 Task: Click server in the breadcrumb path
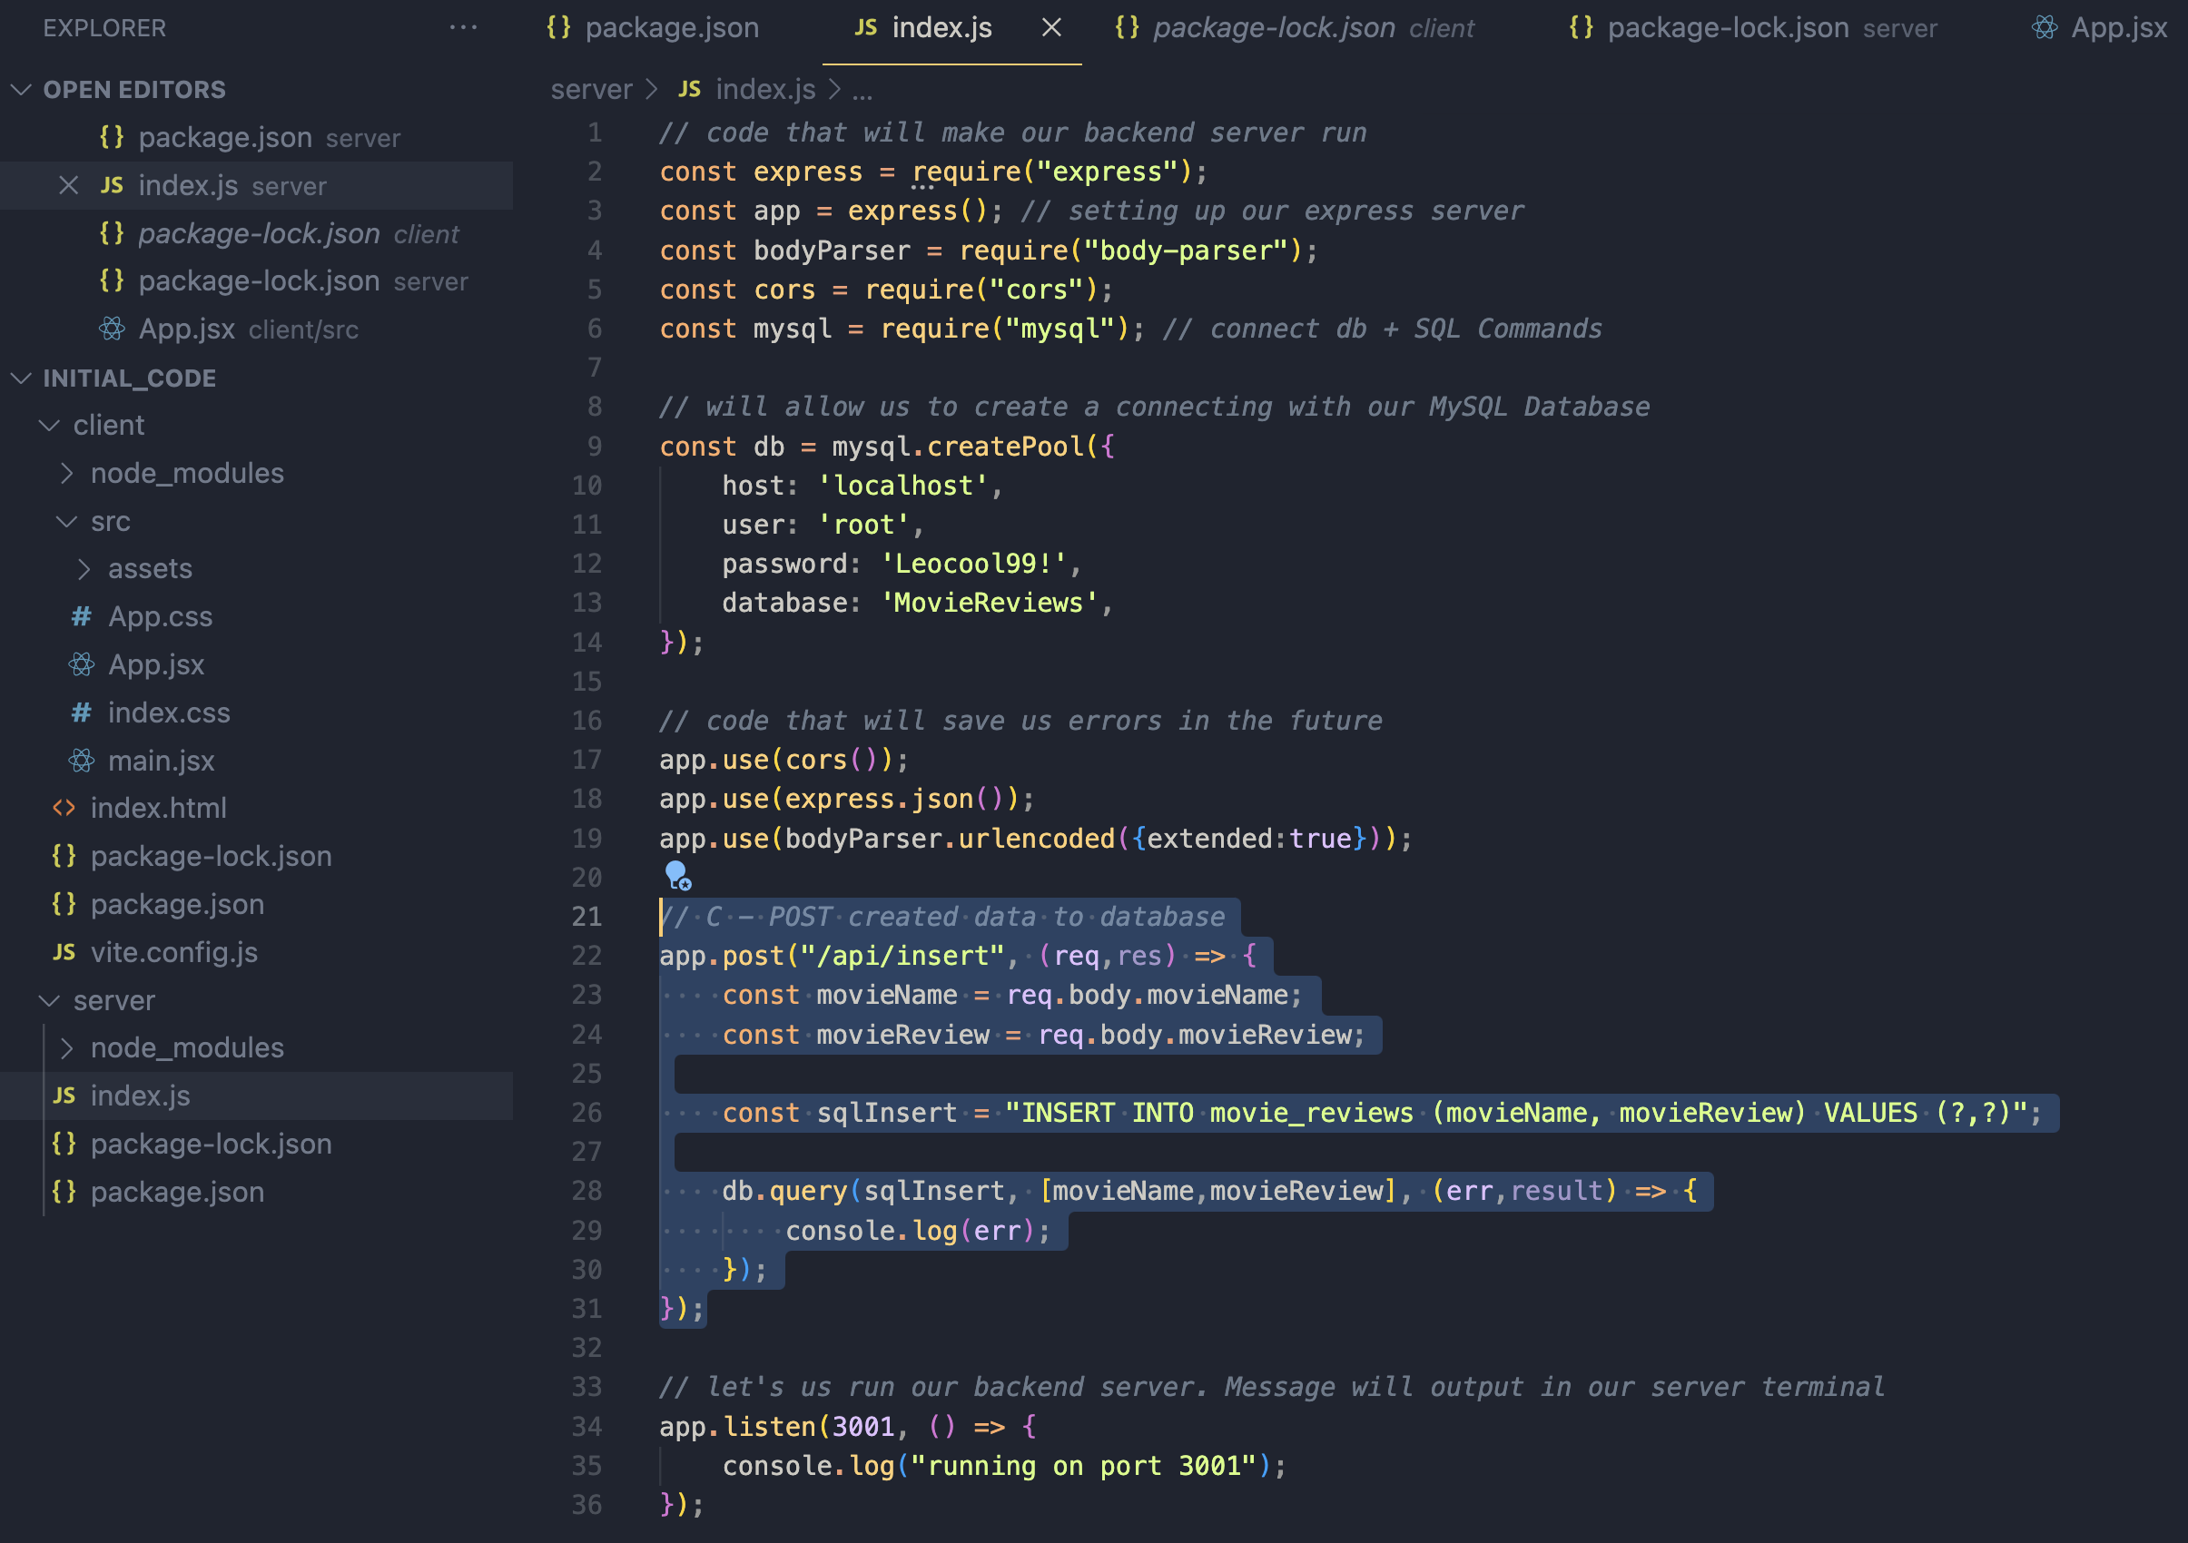(591, 90)
